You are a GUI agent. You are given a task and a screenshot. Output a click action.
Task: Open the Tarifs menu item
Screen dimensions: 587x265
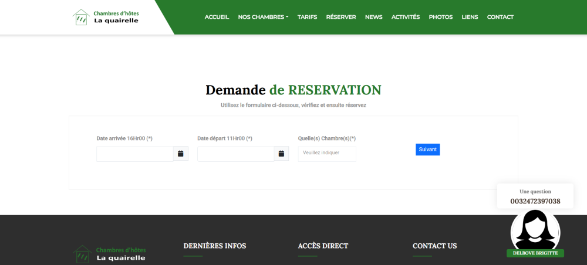[307, 17]
